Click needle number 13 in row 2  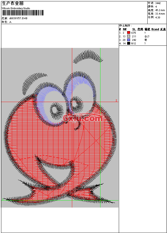[x=124, y=37]
